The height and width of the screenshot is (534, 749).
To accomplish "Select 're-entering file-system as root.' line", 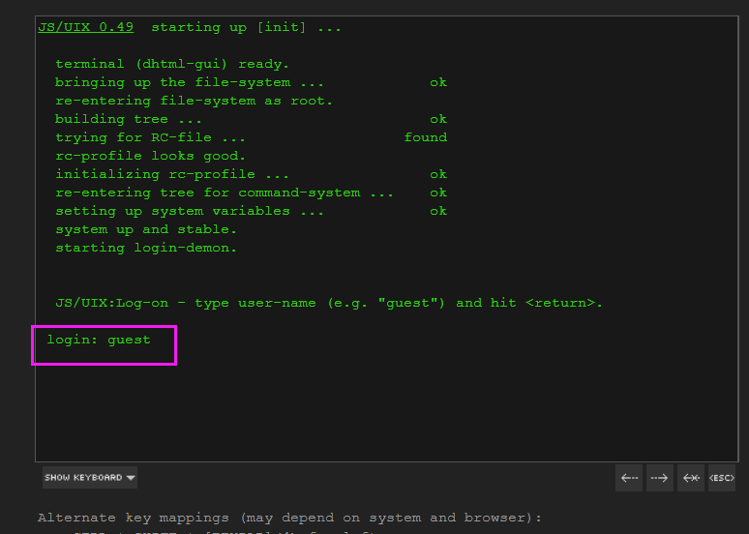I will [194, 101].
